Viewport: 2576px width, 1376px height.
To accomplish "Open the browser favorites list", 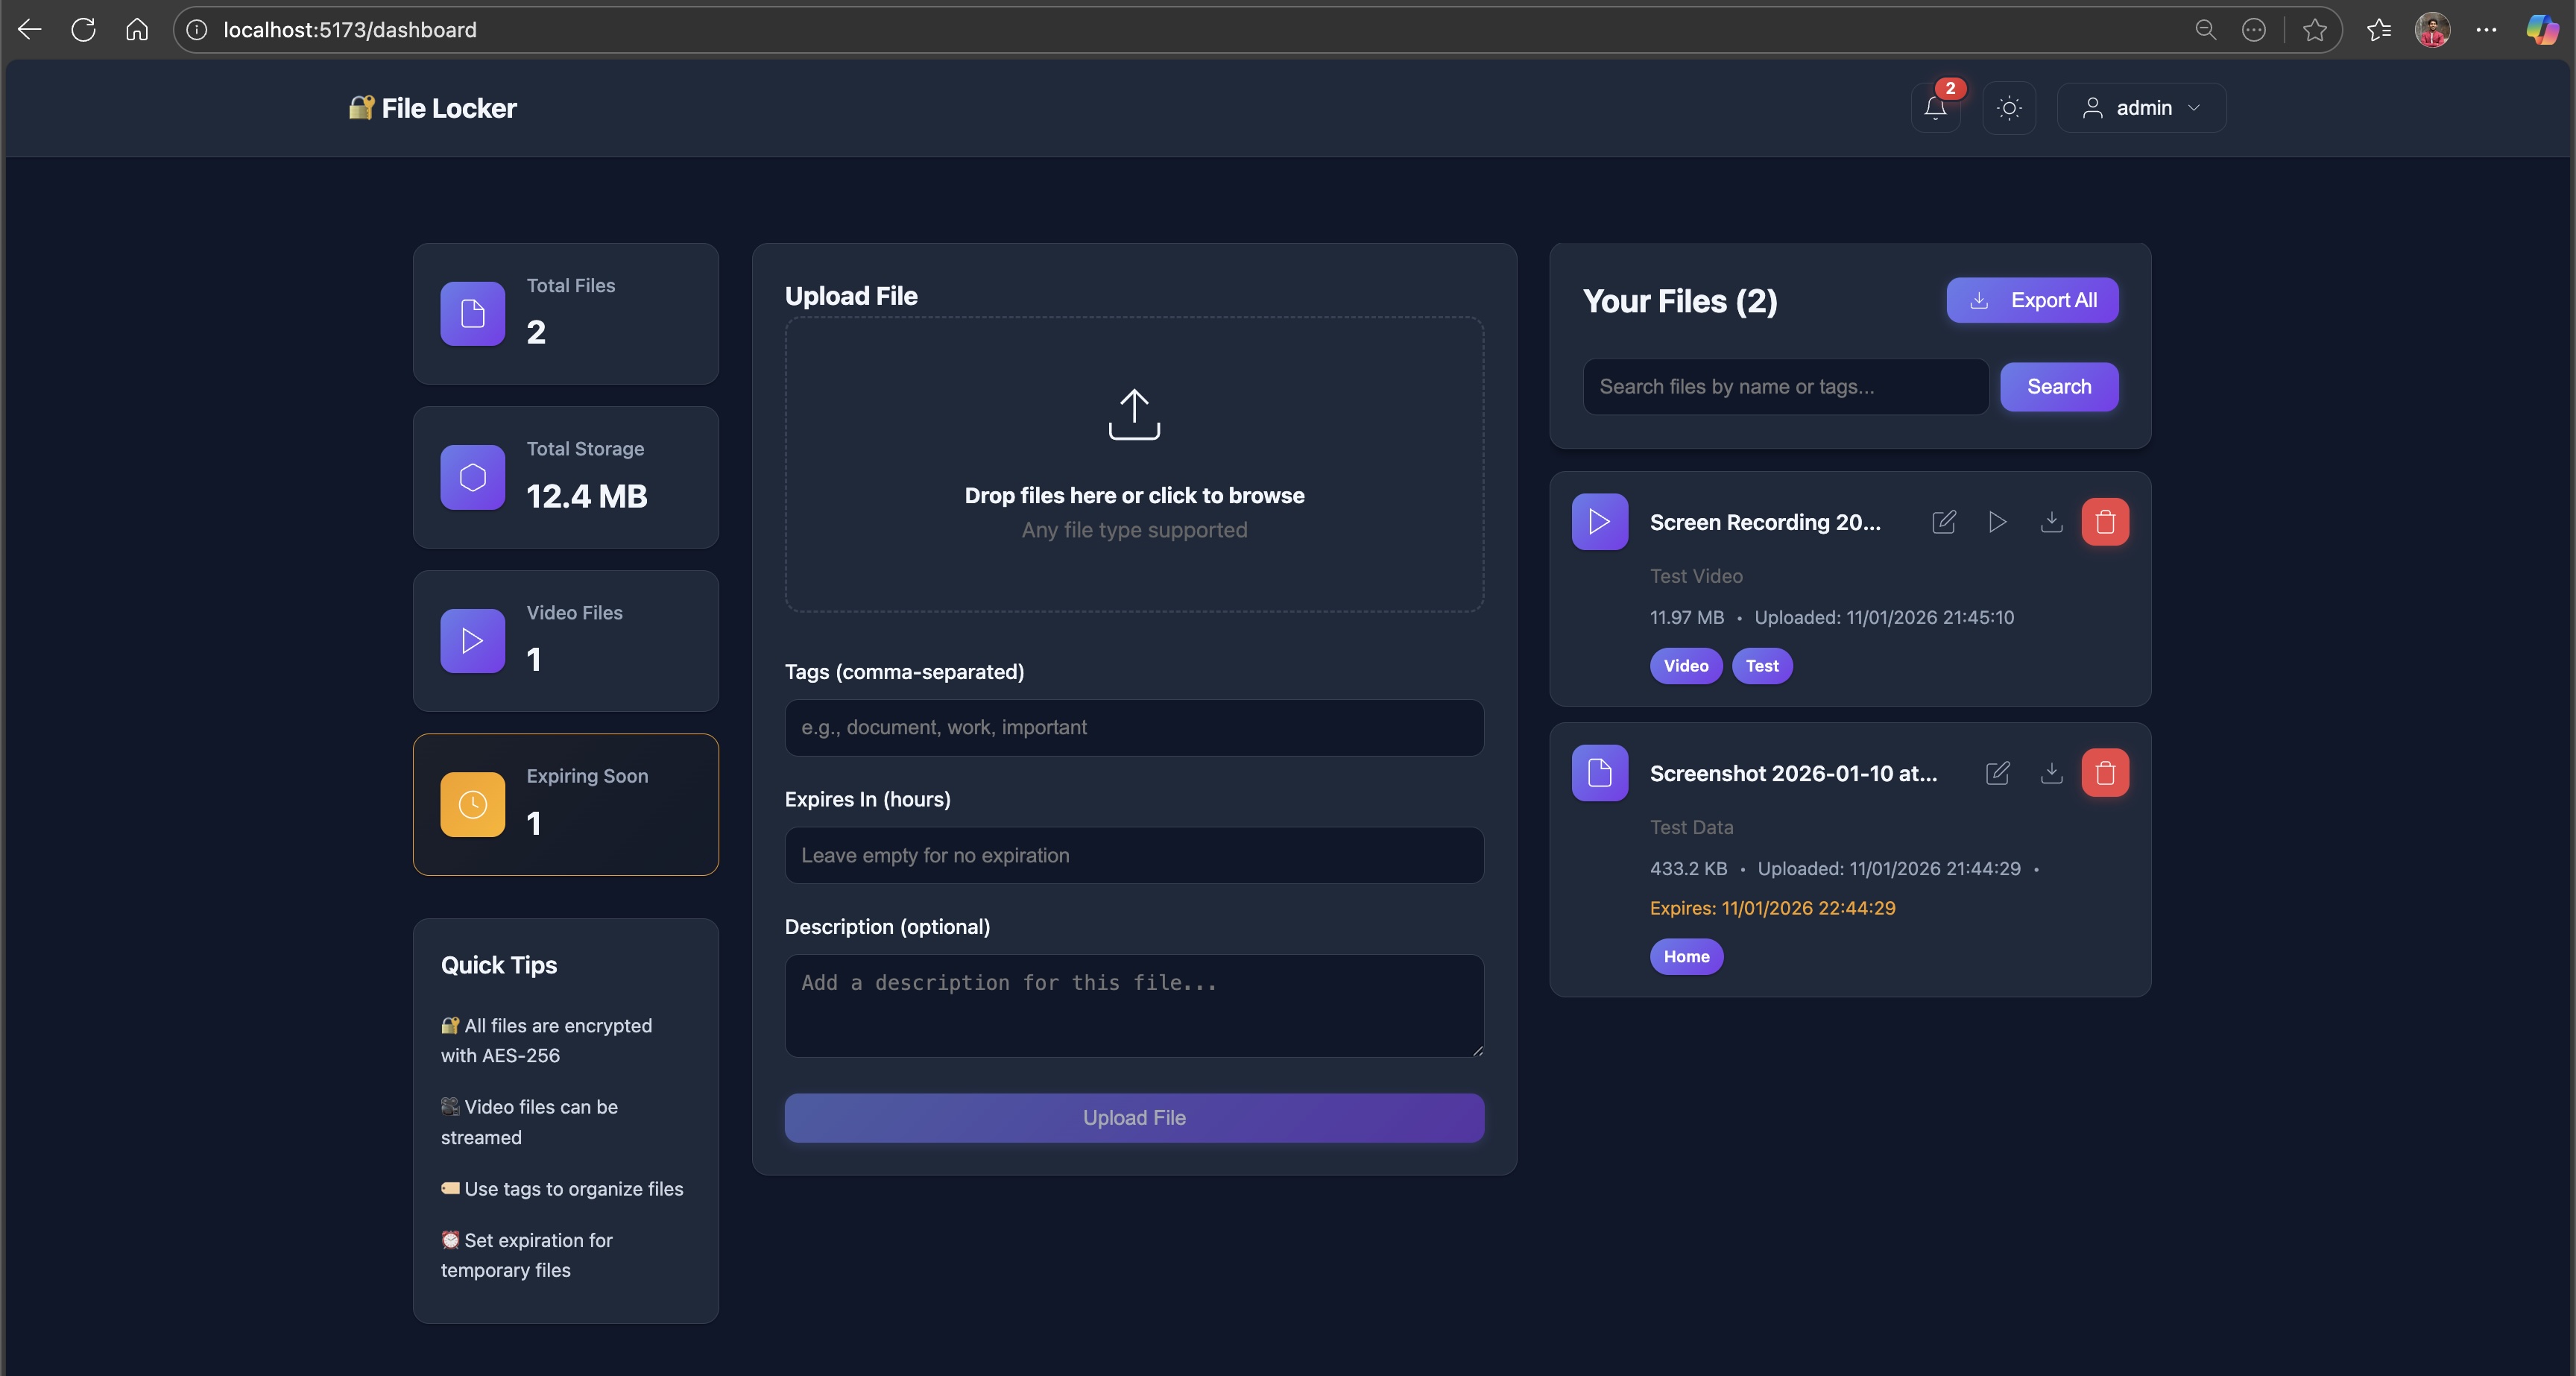I will (2379, 30).
